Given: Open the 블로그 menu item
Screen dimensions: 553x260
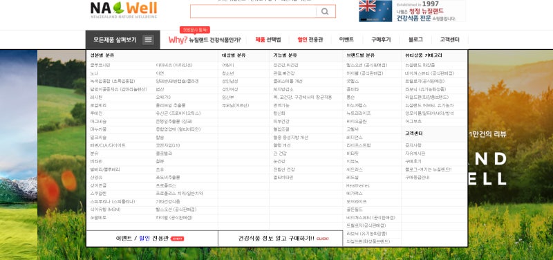Looking at the screenshot, I should click(x=415, y=40).
